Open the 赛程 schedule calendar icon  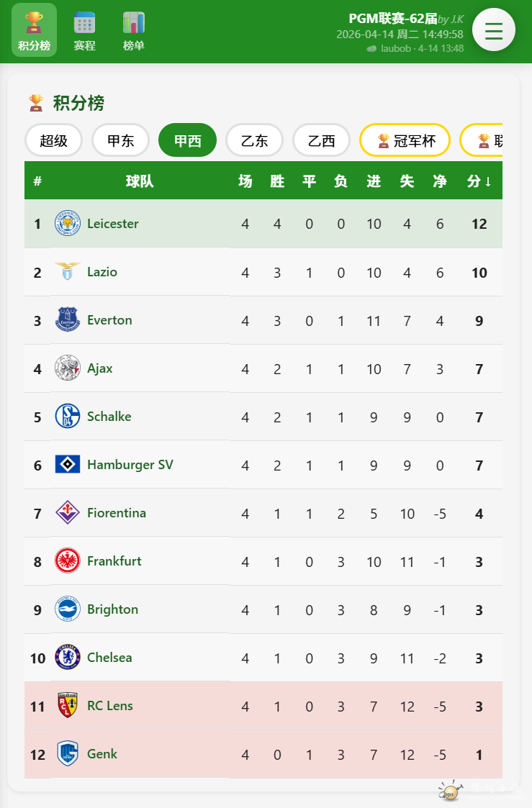pos(84,23)
